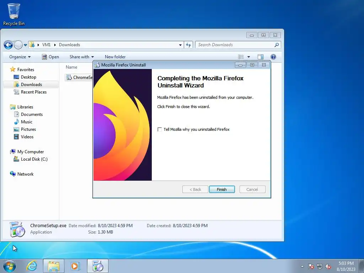Select Local Disk (C:)
This screenshot has width=364, height=273.
click(x=31, y=159)
